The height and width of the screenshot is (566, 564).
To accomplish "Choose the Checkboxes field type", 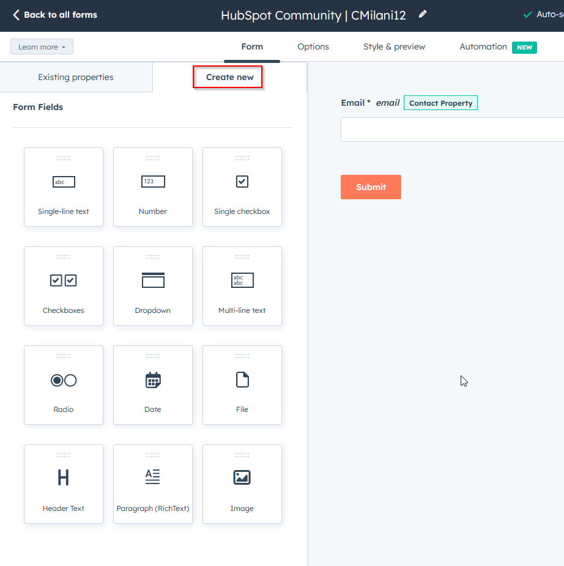I will 64,286.
